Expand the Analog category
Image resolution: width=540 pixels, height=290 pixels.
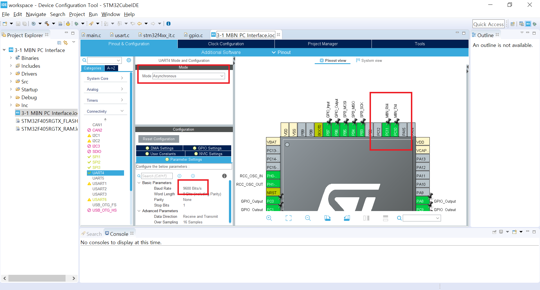[x=105, y=89]
